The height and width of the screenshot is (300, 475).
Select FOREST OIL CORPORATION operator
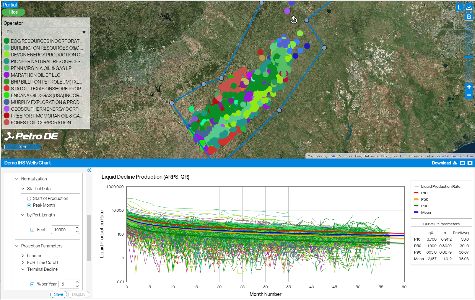[x=41, y=123]
